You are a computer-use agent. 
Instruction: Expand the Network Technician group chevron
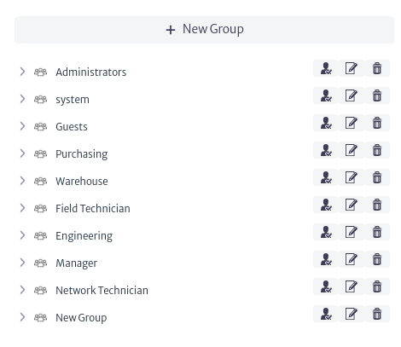(22, 290)
